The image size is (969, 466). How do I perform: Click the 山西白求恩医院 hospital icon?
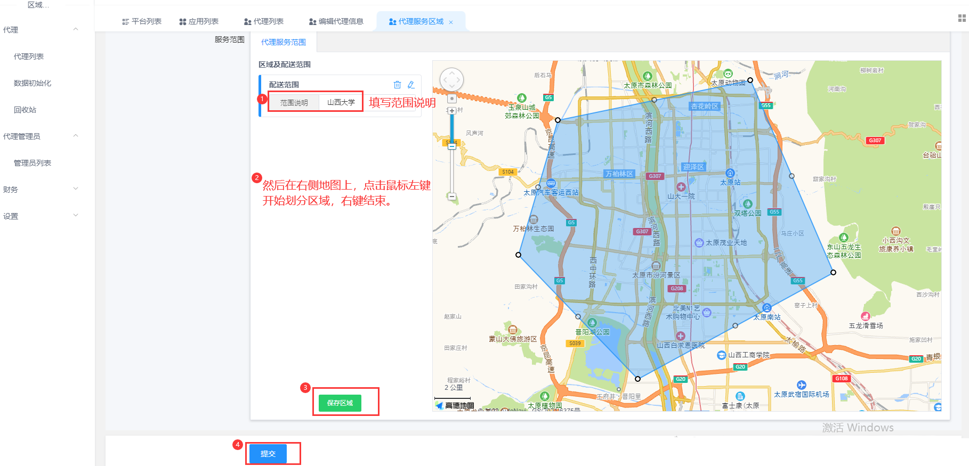point(681,336)
